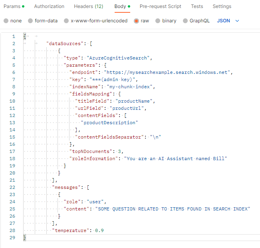This screenshot has width=260, height=248.
Task: Click the "AzureCognitiveSearch" type value
Action: point(118,58)
